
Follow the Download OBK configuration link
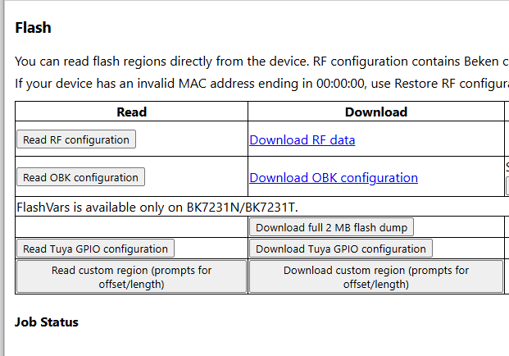(x=334, y=177)
